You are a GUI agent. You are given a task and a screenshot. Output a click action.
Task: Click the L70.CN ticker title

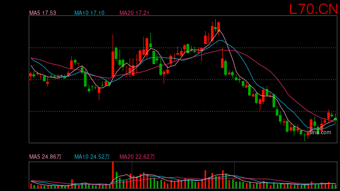[x=313, y=10]
